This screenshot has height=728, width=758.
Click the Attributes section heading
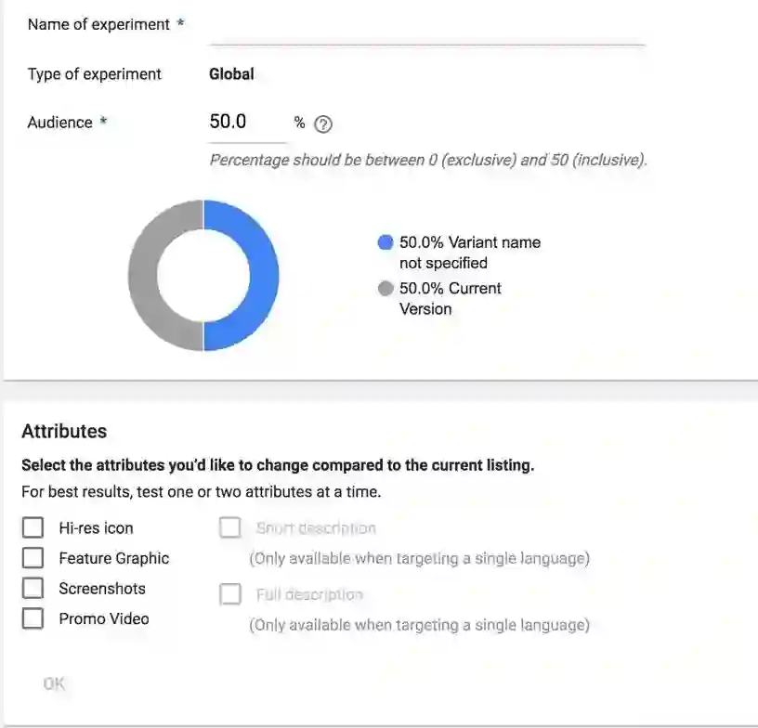[64, 432]
